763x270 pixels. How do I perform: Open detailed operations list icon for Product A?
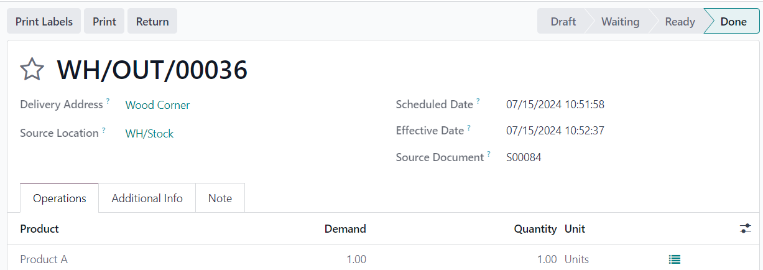(x=675, y=259)
